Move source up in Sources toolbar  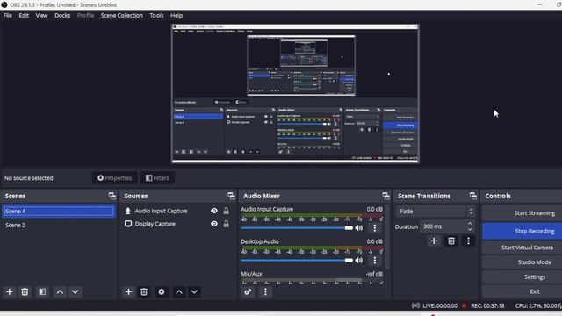[179, 292]
